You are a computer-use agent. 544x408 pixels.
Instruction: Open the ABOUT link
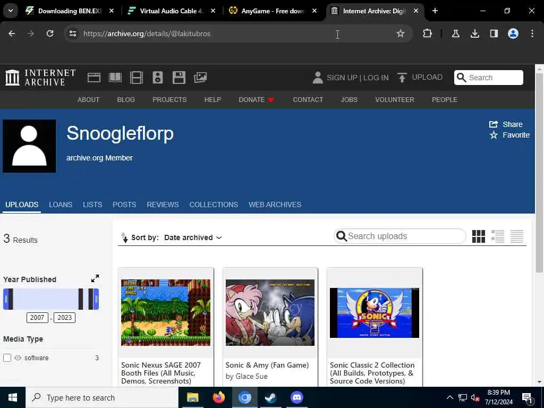89,99
